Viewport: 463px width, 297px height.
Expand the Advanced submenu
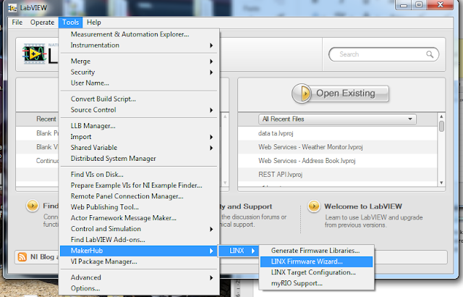[x=139, y=277]
